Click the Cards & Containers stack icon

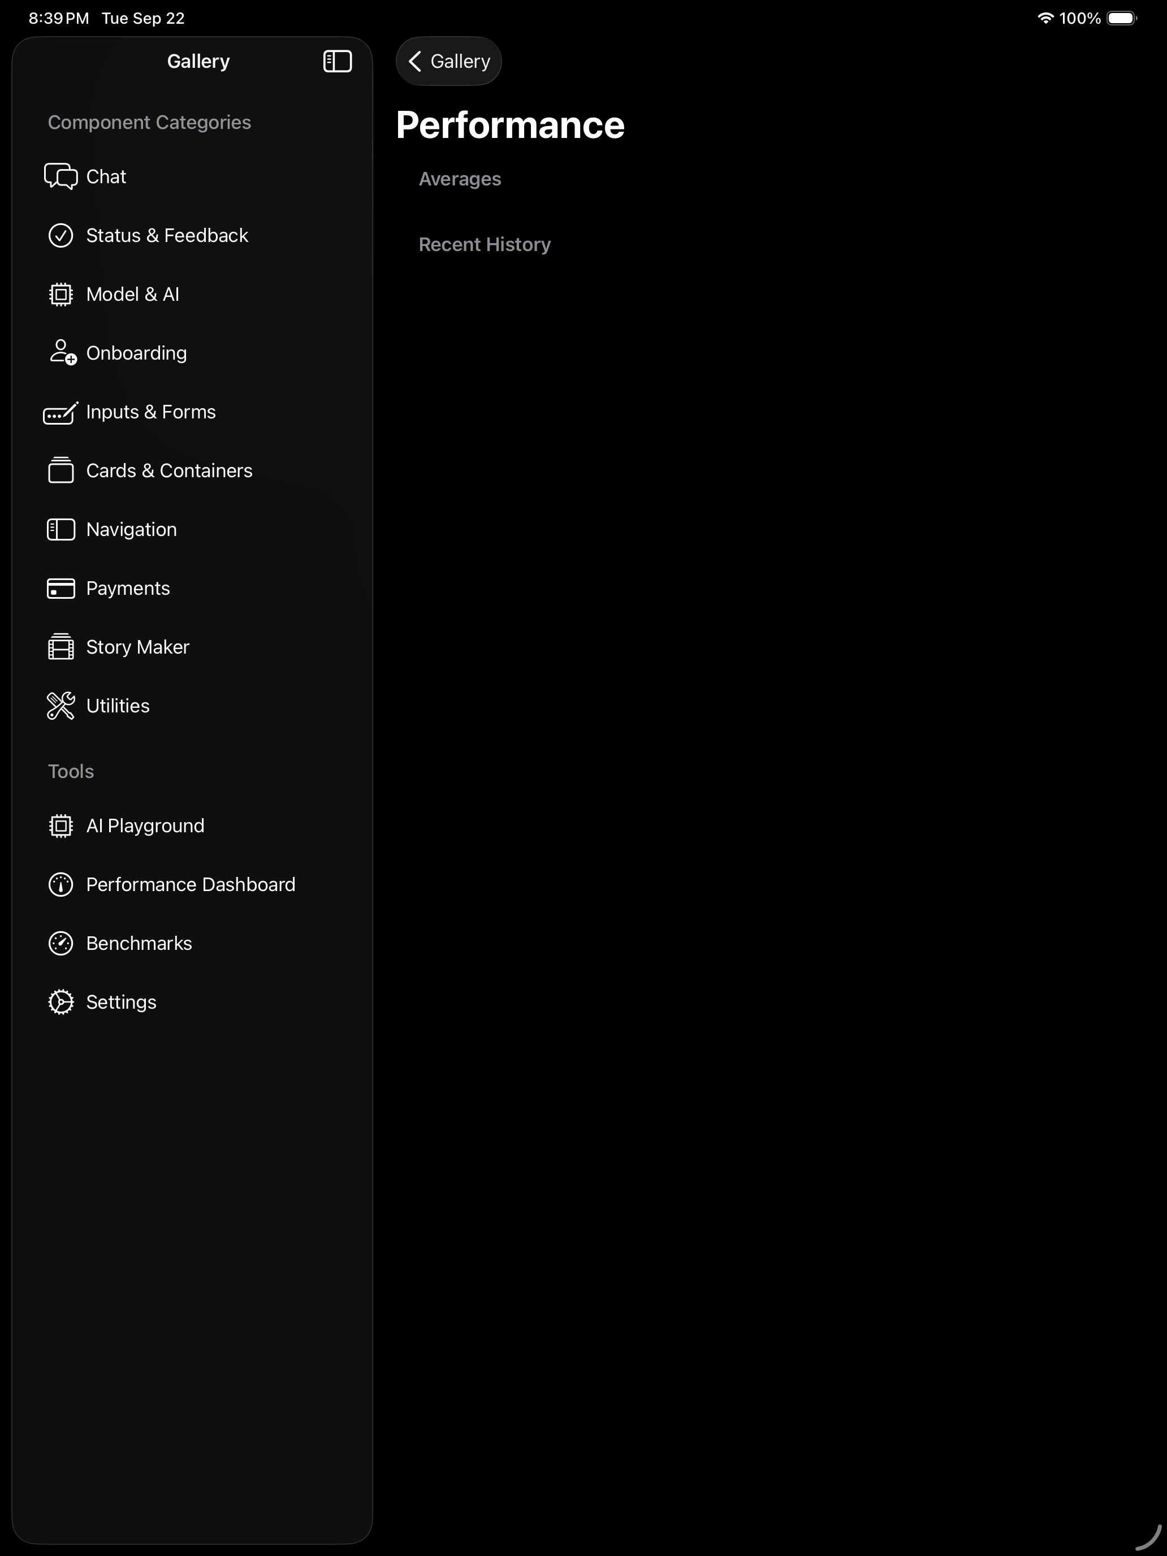tap(60, 470)
